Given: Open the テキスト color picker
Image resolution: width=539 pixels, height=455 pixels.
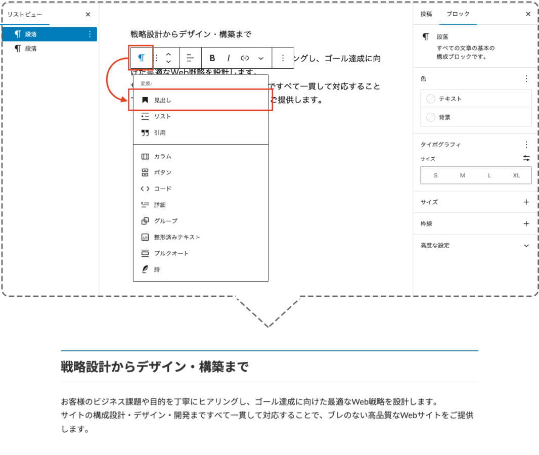Looking at the screenshot, I should click(475, 99).
